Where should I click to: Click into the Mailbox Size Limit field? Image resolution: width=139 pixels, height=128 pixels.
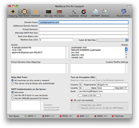pos(56,40)
